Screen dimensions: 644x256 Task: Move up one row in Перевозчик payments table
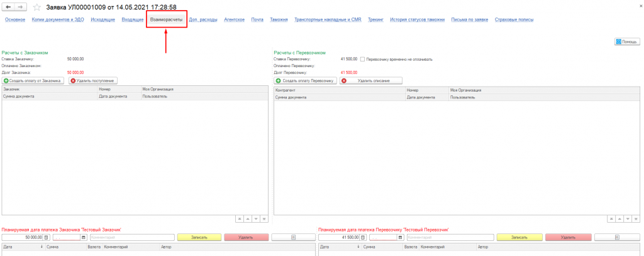[x=621, y=219]
